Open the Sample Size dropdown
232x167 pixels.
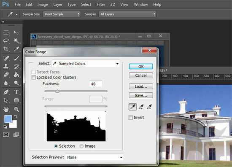62,14
